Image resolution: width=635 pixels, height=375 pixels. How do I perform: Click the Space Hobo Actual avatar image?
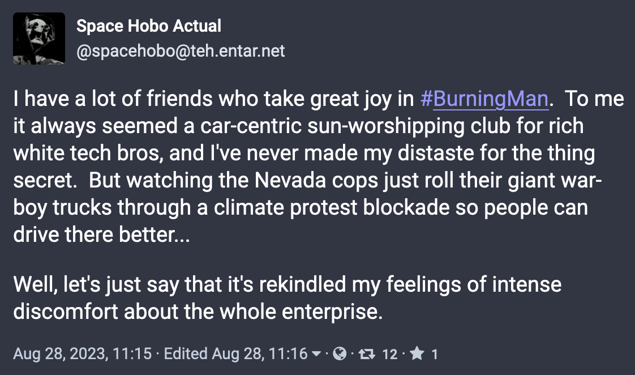click(x=38, y=39)
